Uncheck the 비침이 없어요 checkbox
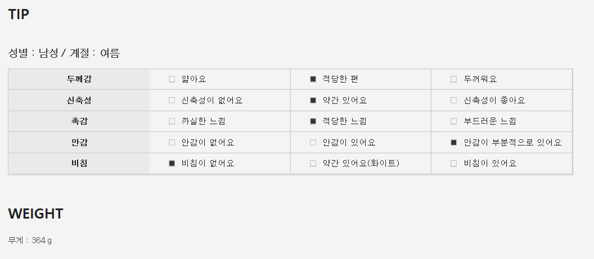This screenshot has width=594, height=259. 172,163
